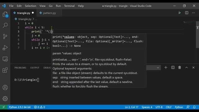This screenshot has height=112, width=199.
Task: Open remote window from green status icon
Action: pos(3,107)
